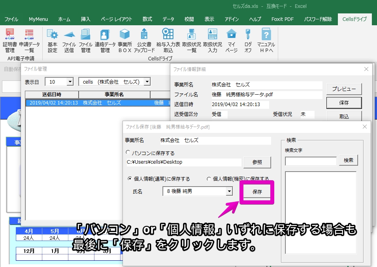The height and width of the screenshot is (267, 377).
Task: Open Foxit PDF ribbon tab
Action: [283, 19]
